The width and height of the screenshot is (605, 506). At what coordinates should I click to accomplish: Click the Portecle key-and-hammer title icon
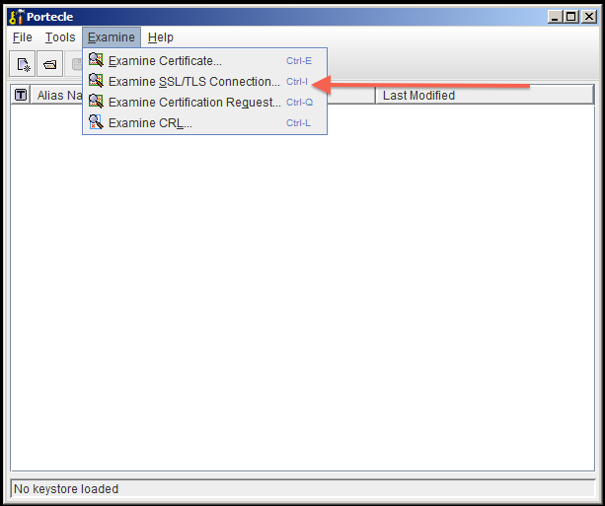point(17,17)
